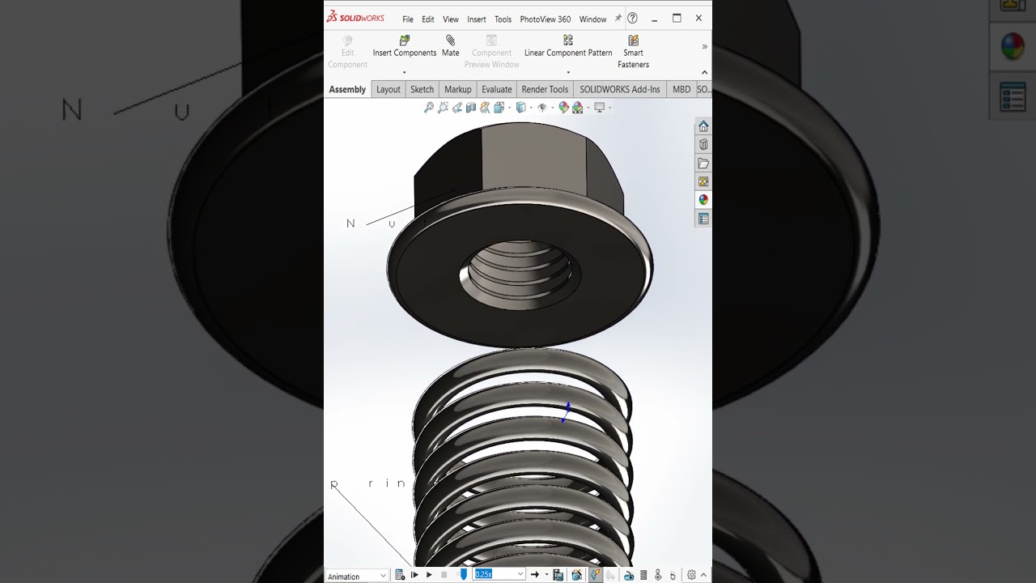1036x583 pixels.
Task: Open the Window menu
Action: tap(593, 19)
